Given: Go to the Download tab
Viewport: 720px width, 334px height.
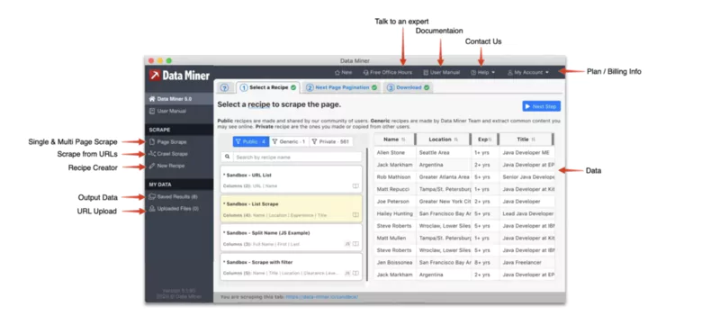Looking at the screenshot, I should [409, 87].
